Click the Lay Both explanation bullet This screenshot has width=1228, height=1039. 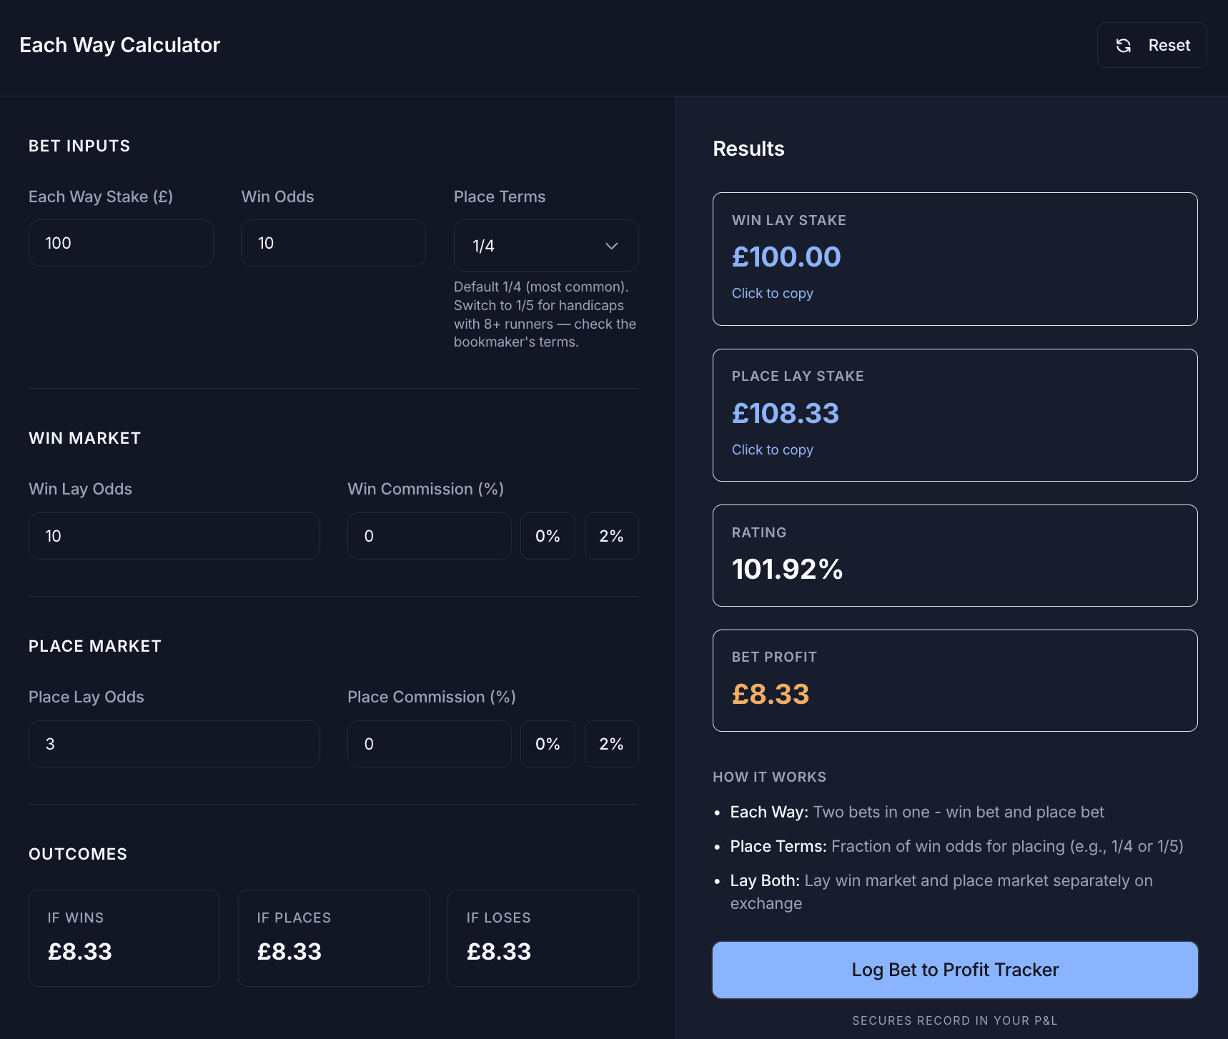941,892
